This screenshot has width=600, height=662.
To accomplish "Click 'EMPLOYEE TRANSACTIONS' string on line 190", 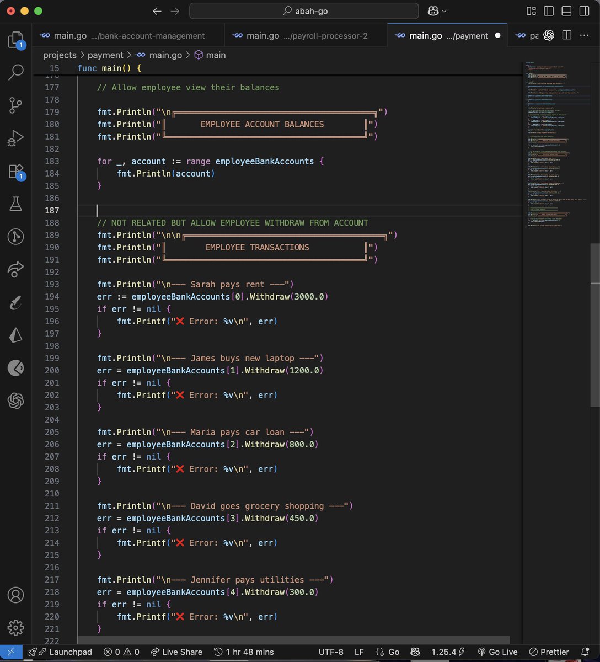I will click(x=257, y=247).
